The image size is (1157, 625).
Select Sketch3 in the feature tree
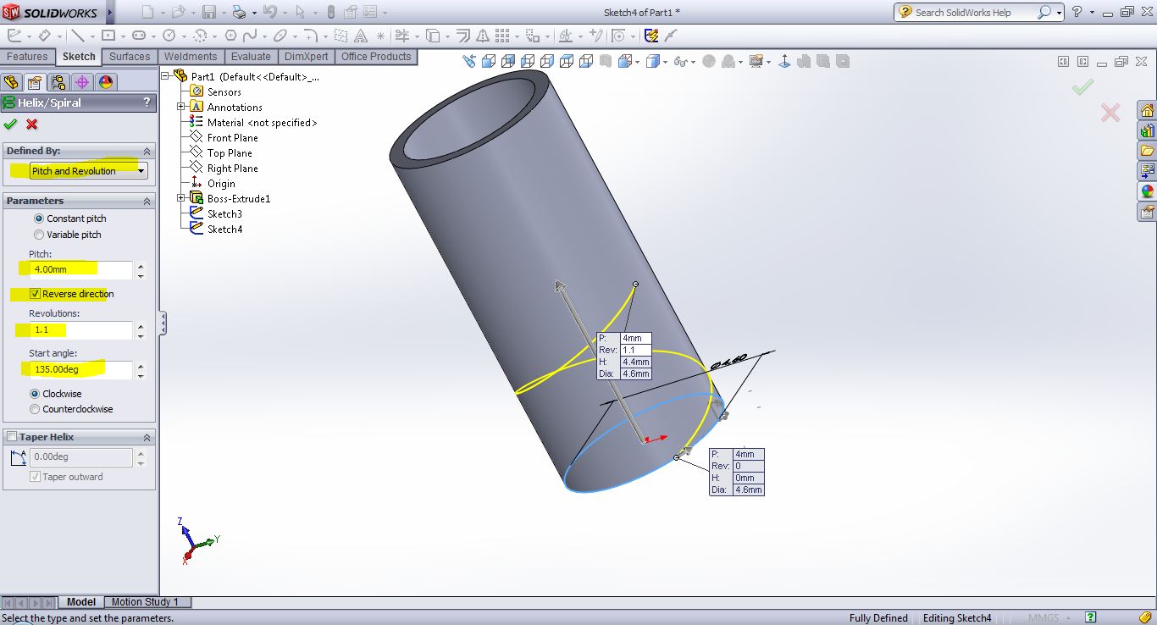224,214
